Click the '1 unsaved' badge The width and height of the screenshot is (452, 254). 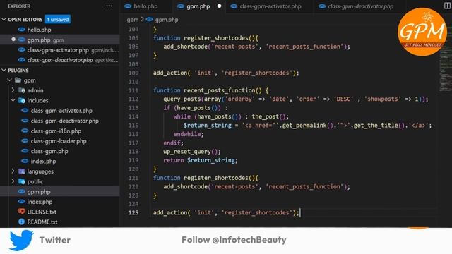(x=58, y=19)
